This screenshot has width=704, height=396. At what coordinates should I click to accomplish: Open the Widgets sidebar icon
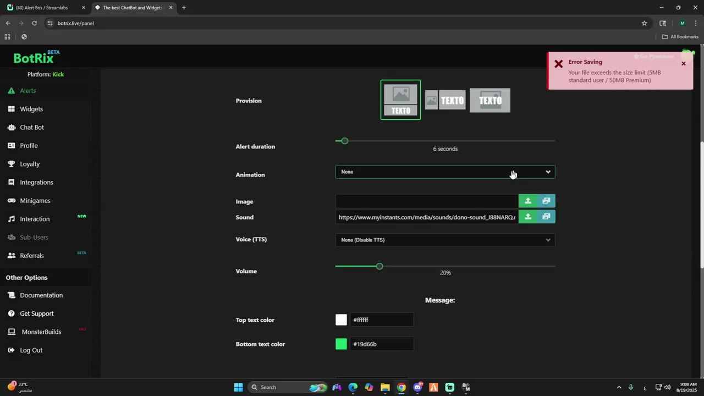click(x=11, y=109)
